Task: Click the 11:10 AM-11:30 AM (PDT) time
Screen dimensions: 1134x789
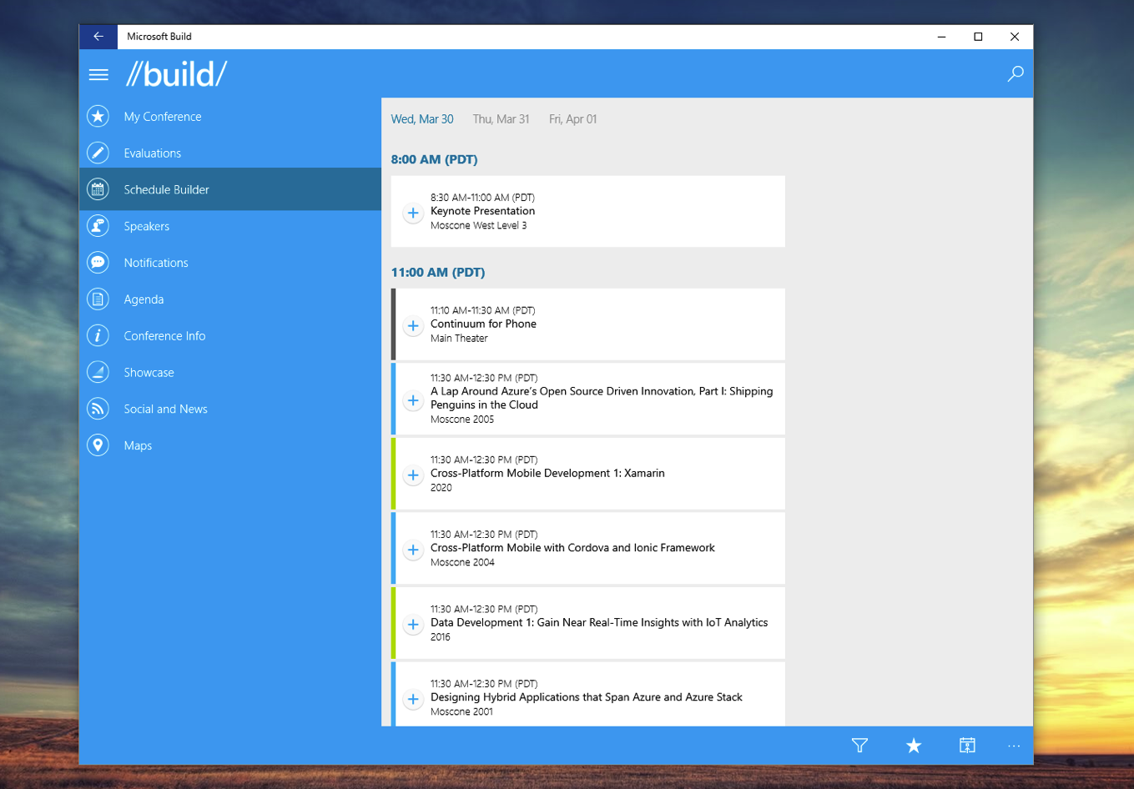Action: coord(482,310)
